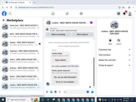Open the Facebook home logo
The height and width of the screenshot is (102, 136).
point(4,14)
